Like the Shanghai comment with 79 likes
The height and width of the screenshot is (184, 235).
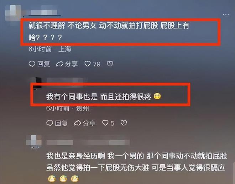click(88, 64)
